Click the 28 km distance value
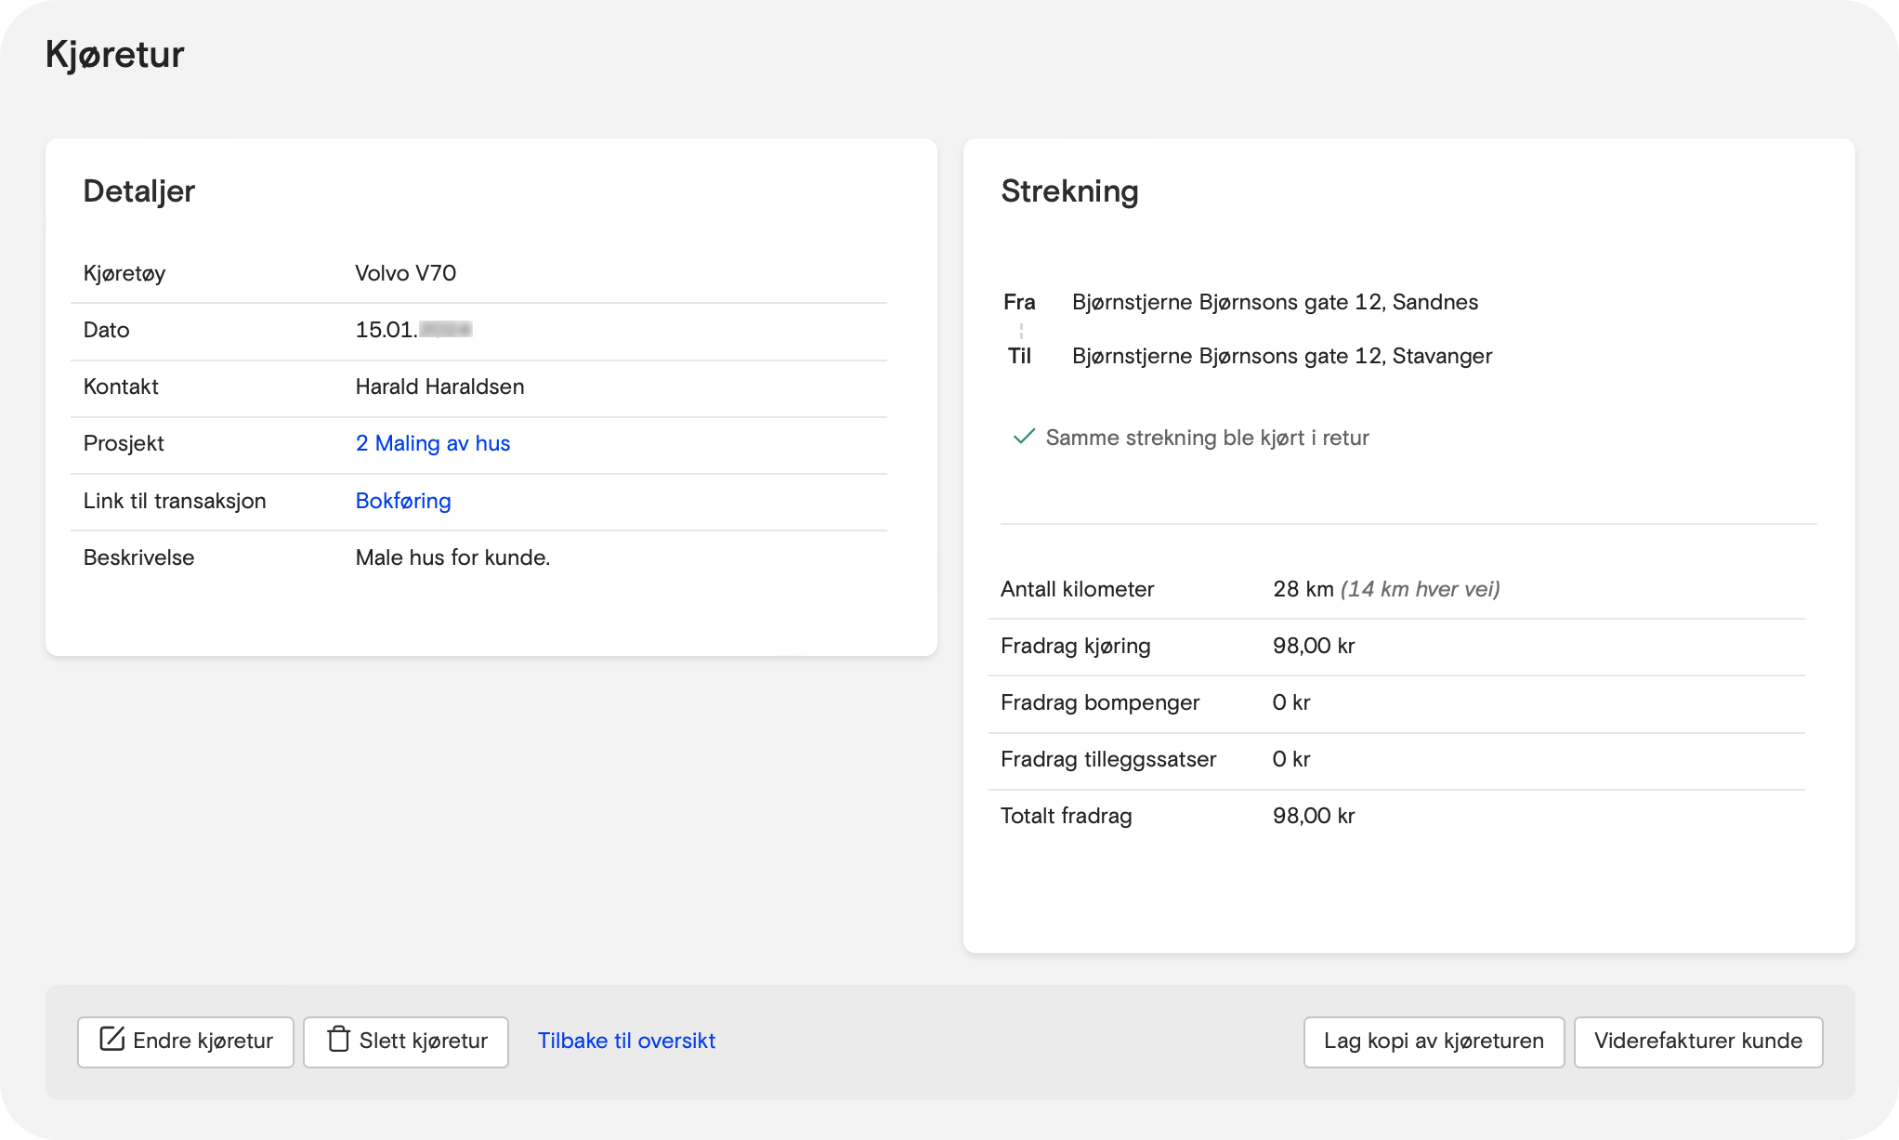The image size is (1899, 1140). 1303,589
